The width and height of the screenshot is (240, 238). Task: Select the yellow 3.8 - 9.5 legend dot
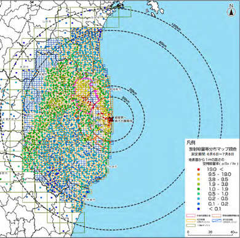(x=198, y=180)
